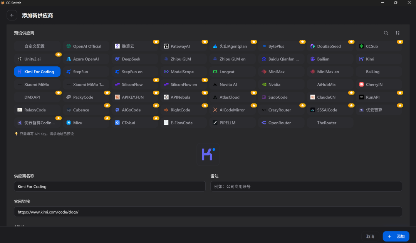Image resolution: width=416 pixels, height=243 pixels.
Task: Select the BytePlus preset
Action: pyautogui.click(x=281, y=46)
